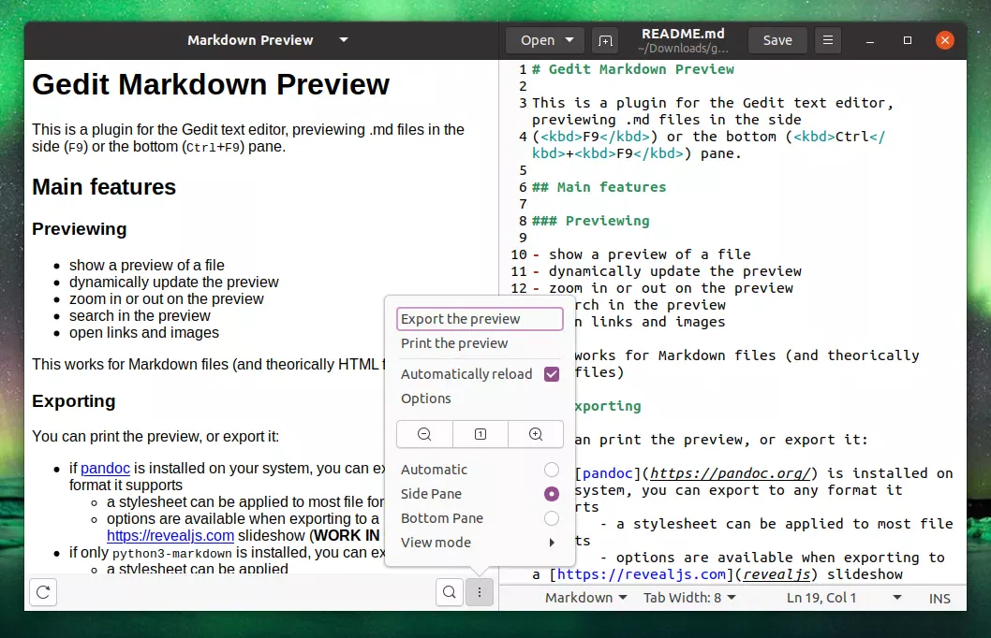Image resolution: width=991 pixels, height=638 pixels.
Task: Open the gedit hamburger menu
Action: 827,40
